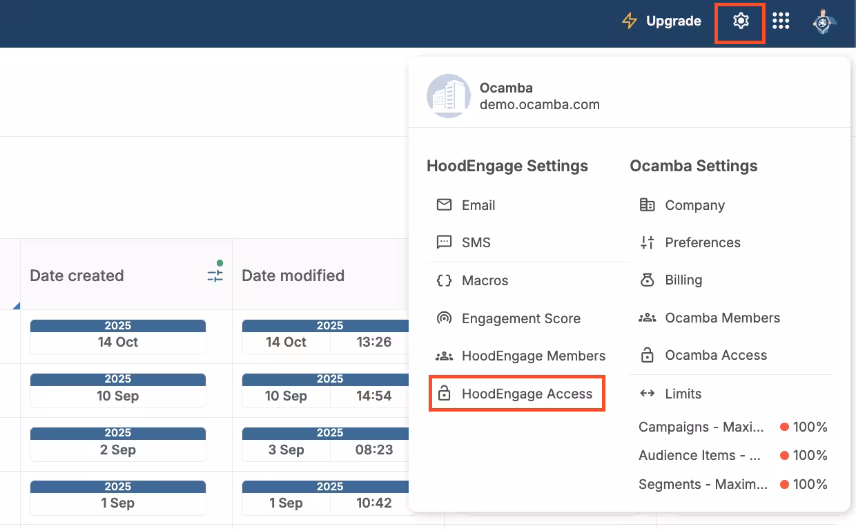Click the Upgrade button
Image resolution: width=856 pixels, height=529 pixels.
coord(673,21)
